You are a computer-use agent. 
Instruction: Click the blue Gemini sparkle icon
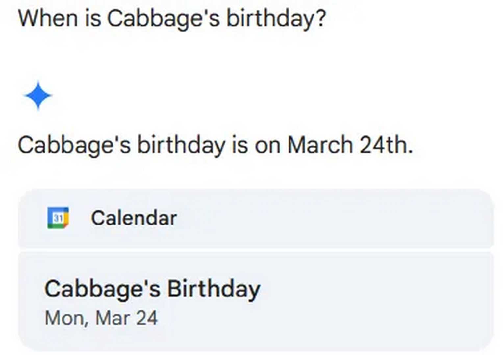click(38, 95)
